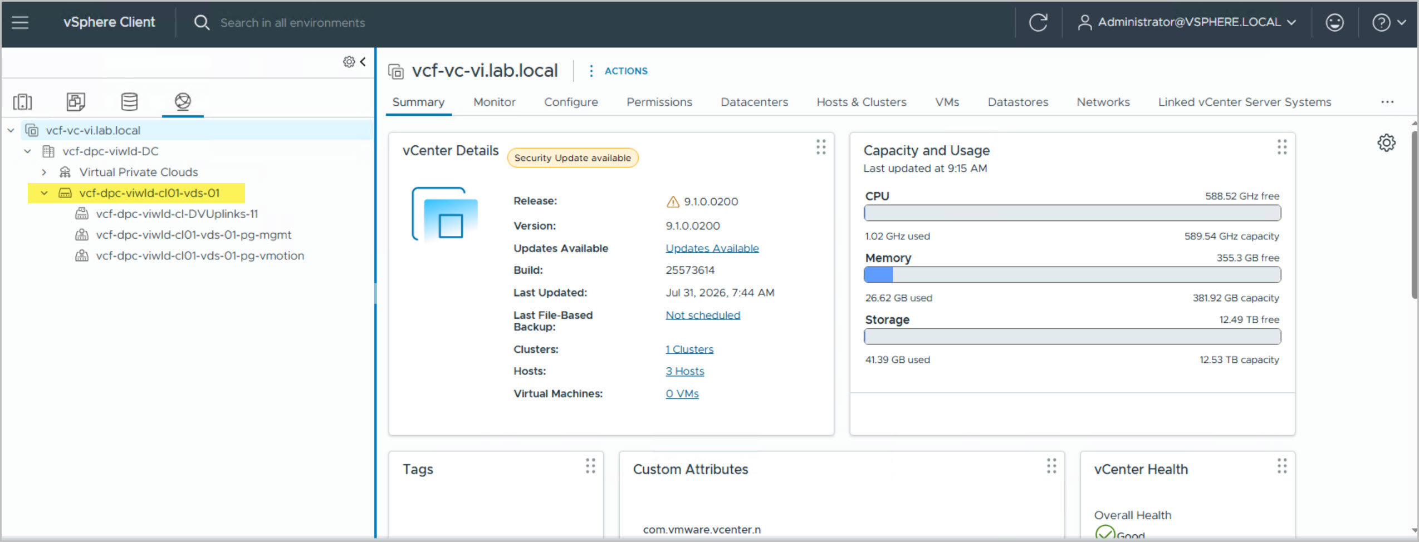Click the Updates Available link
1419x542 pixels.
[712, 248]
